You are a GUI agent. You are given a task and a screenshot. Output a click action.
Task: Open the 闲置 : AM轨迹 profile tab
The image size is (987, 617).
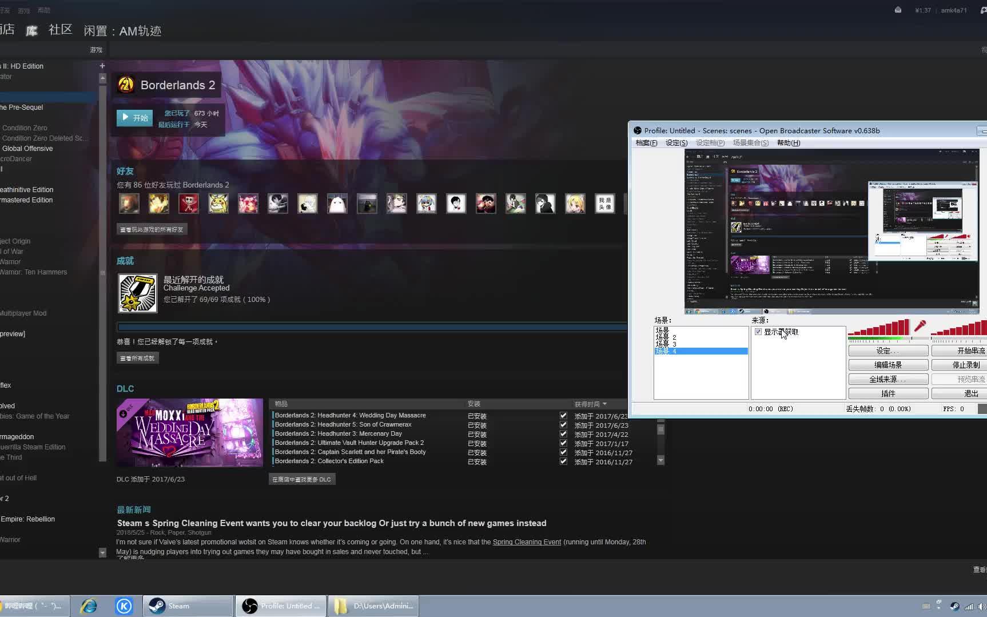click(x=122, y=31)
